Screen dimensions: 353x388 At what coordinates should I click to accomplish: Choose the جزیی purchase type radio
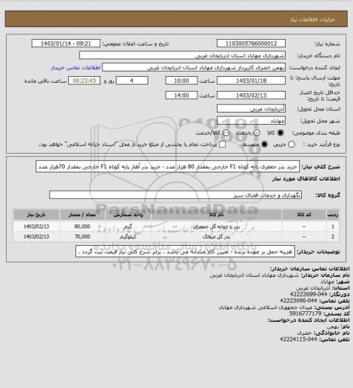coord(292,144)
